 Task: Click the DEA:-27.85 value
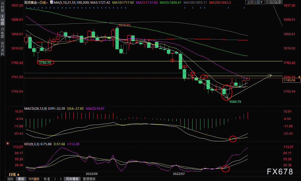click(x=76, y=108)
